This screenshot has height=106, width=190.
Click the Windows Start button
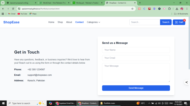click(3, 103)
